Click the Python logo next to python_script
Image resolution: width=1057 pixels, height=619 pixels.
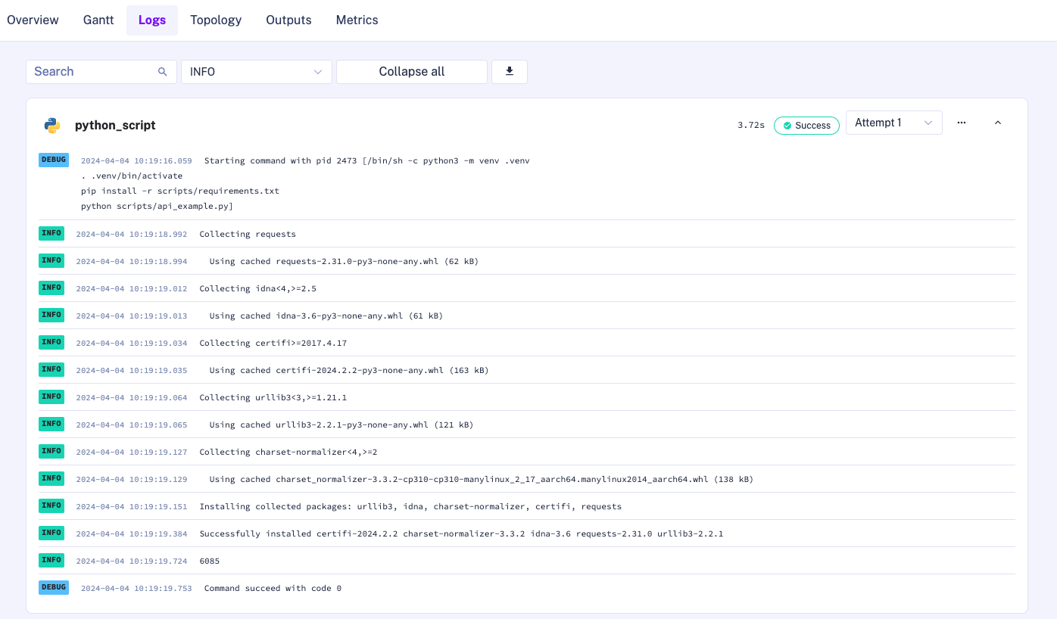click(51, 125)
